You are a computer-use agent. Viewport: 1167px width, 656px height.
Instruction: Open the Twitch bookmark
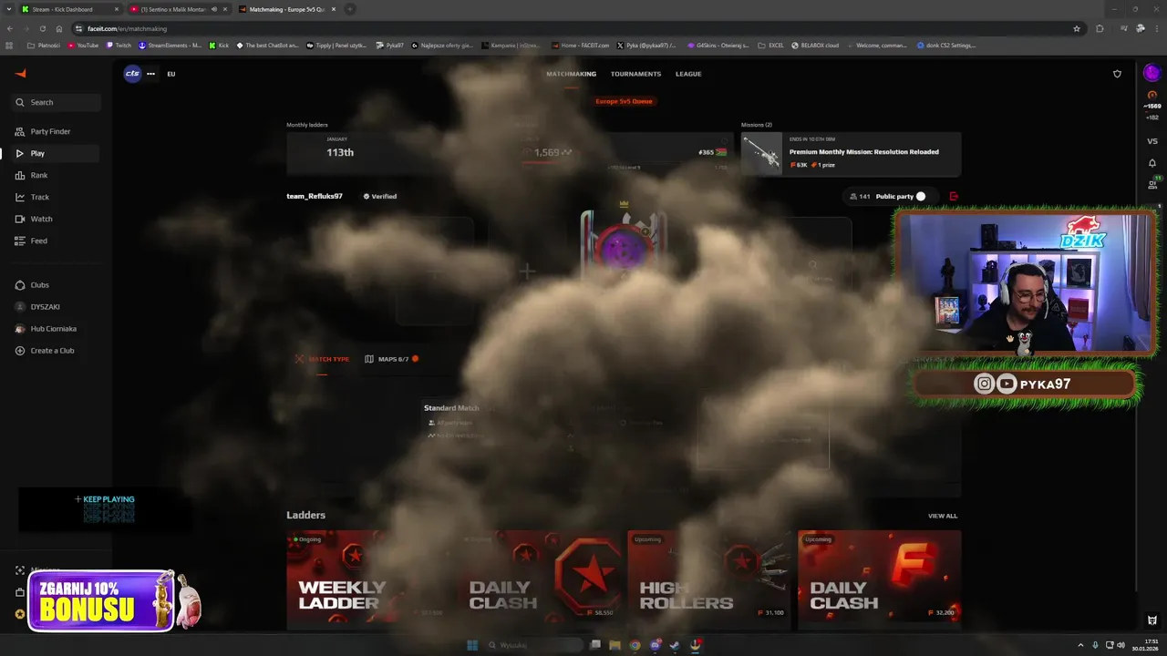point(119,45)
